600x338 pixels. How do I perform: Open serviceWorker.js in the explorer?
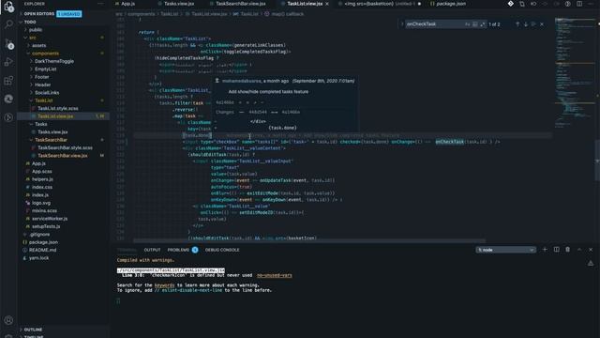(50, 219)
